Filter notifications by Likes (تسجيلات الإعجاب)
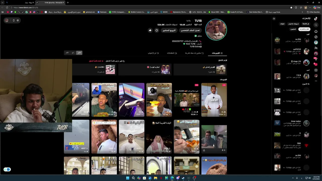Viewport: 322px width, 181px height. pos(294,24)
